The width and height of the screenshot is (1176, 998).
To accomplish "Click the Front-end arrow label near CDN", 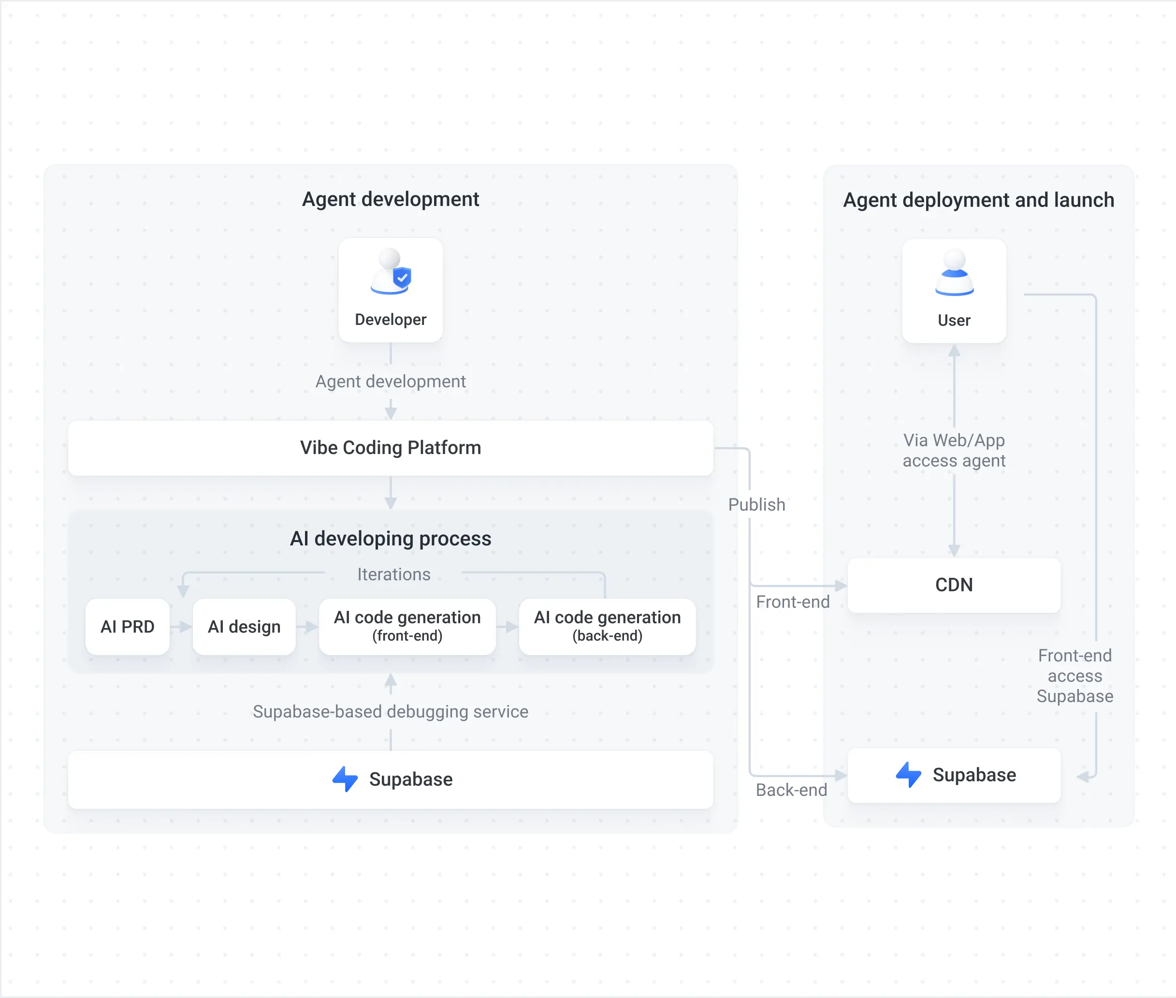I will pos(793,602).
